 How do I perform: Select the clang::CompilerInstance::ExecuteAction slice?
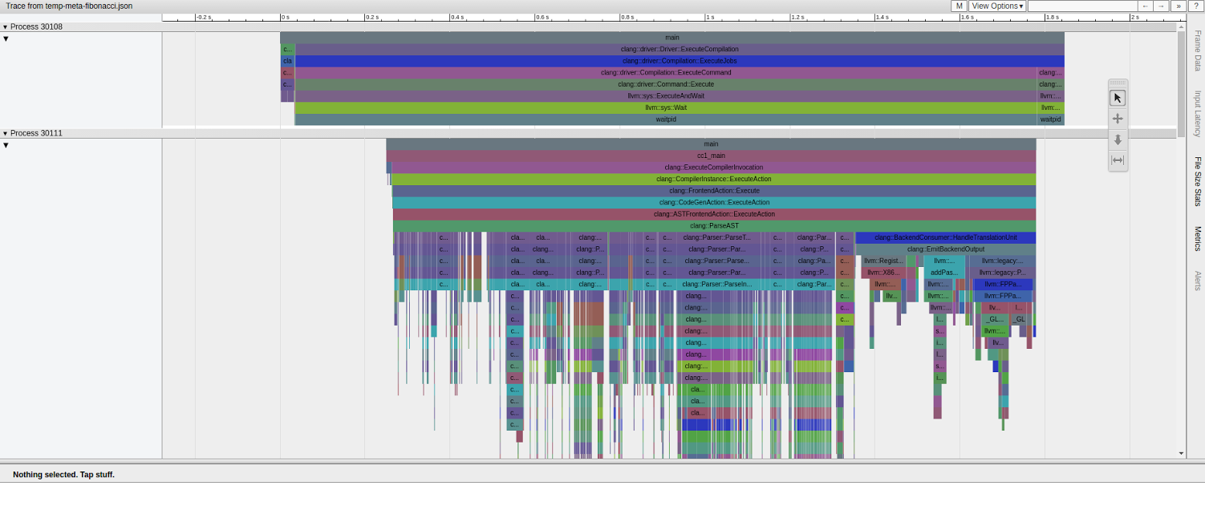point(714,179)
